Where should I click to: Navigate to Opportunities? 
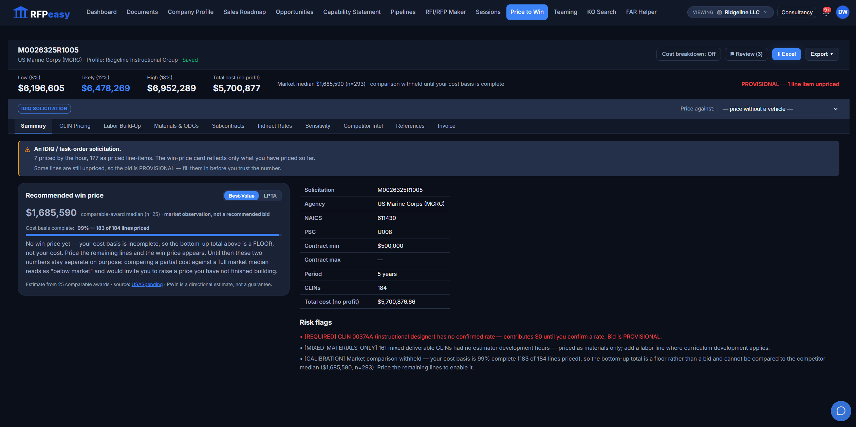[294, 12]
